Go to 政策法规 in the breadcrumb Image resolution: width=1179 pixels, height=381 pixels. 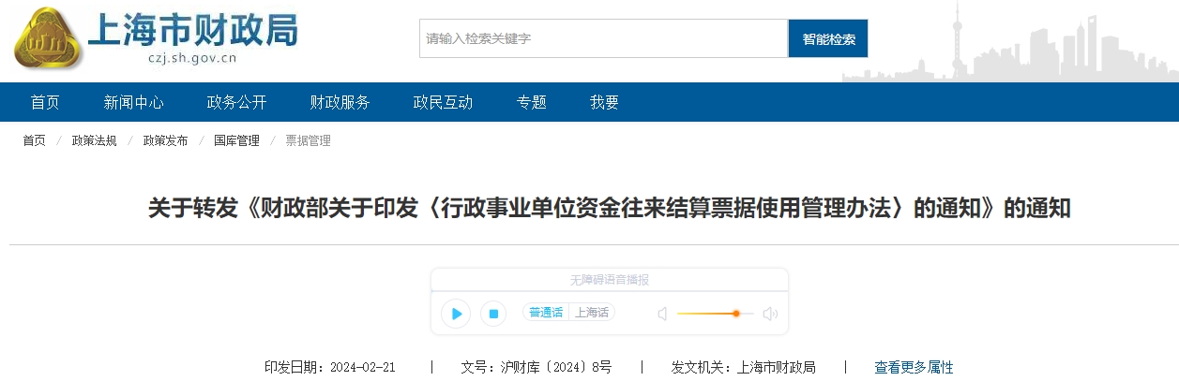click(x=94, y=140)
